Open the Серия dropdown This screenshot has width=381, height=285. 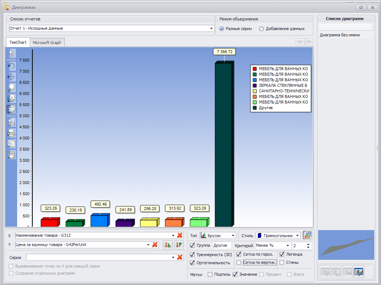173,258
